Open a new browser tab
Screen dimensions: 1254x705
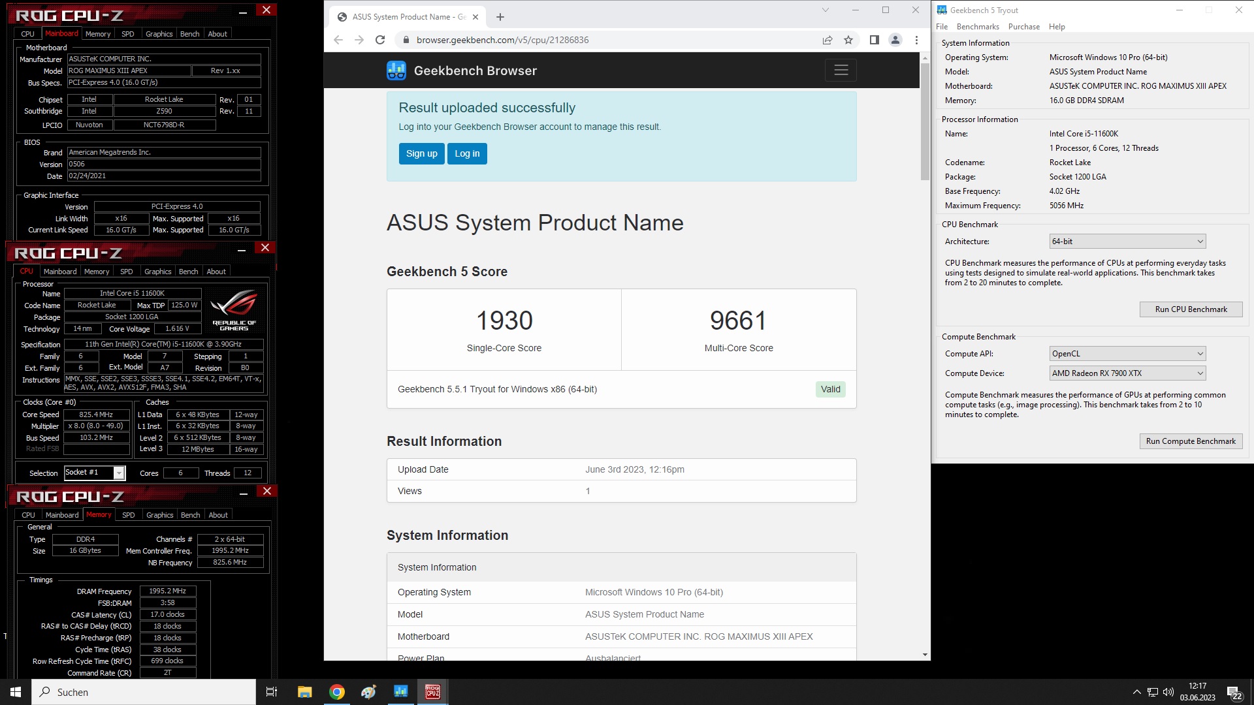500,17
